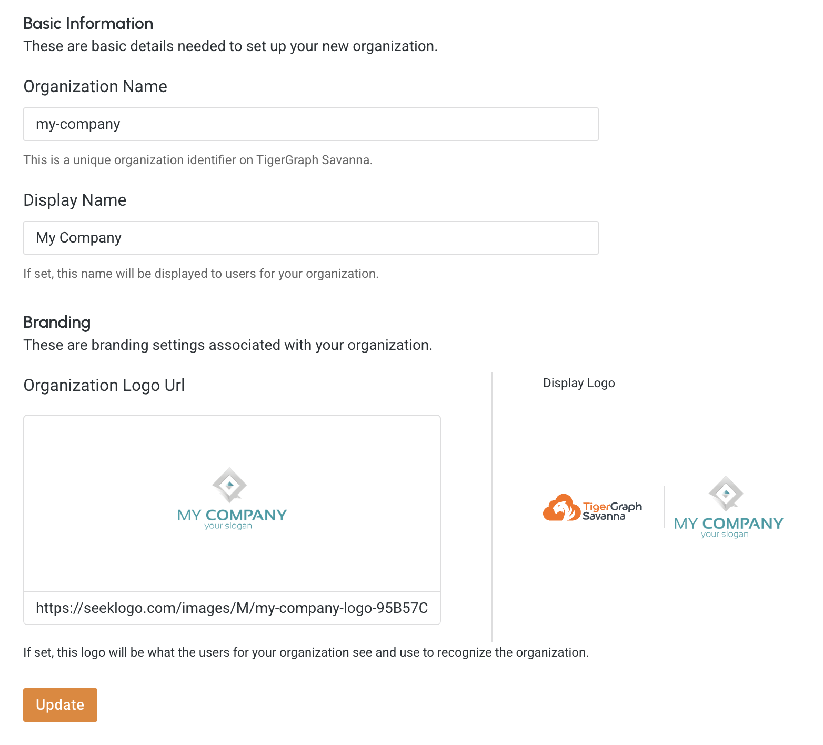Click the diamond icon in logo preview box
The height and width of the screenshot is (745, 823).
coord(229,485)
